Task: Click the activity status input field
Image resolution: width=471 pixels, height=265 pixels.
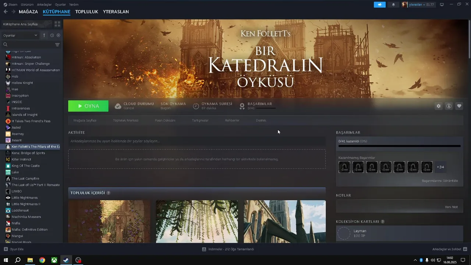Action: [197, 141]
